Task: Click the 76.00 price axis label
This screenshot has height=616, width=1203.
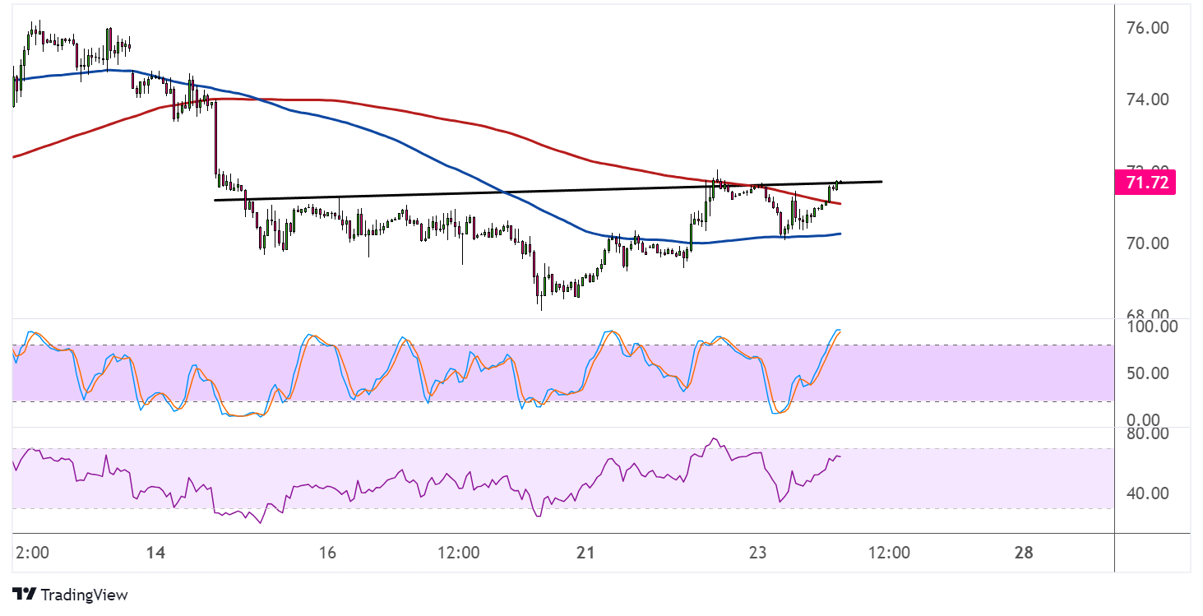Action: click(1148, 28)
